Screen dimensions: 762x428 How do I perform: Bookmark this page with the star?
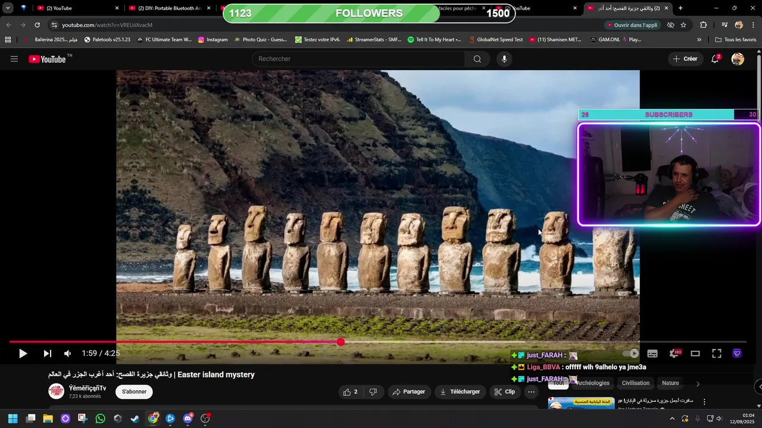click(683, 25)
